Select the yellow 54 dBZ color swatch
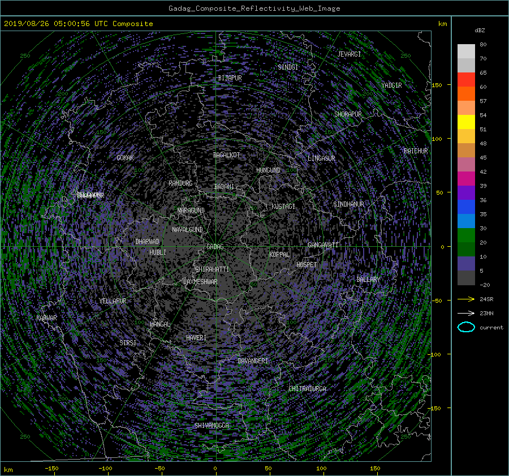This screenshot has height=476, width=509. [466, 122]
